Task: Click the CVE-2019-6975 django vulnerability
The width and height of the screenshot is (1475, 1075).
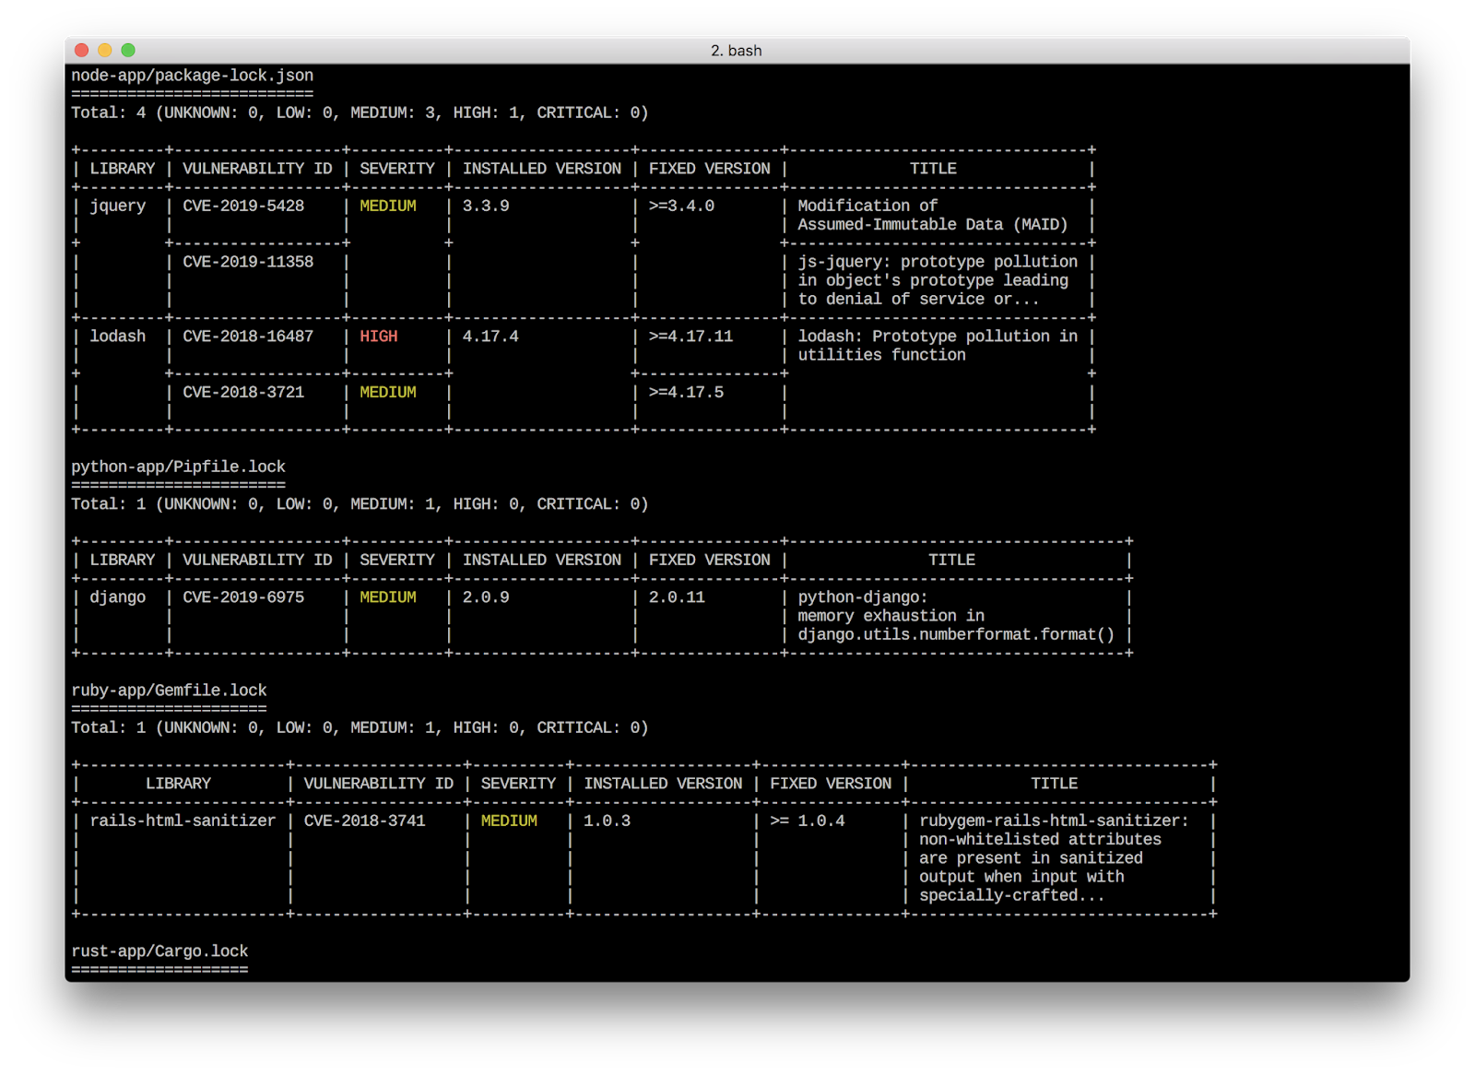Action: (x=240, y=597)
